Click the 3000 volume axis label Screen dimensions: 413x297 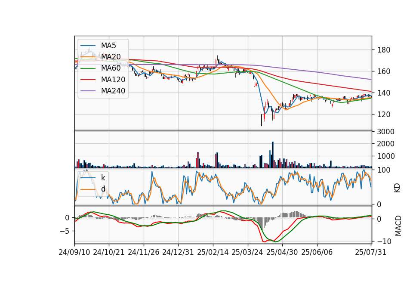(386, 132)
